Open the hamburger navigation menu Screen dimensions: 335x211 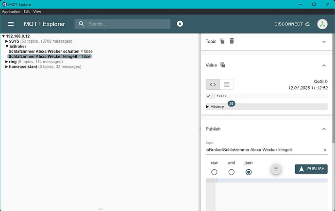point(11,24)
